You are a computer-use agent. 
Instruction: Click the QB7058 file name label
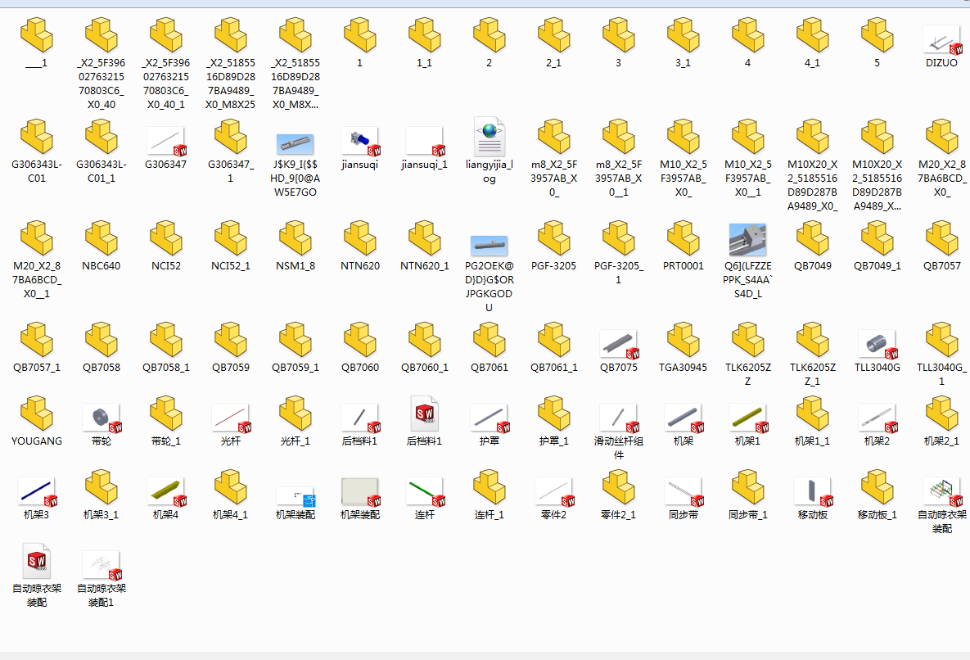tap(102, 368)
